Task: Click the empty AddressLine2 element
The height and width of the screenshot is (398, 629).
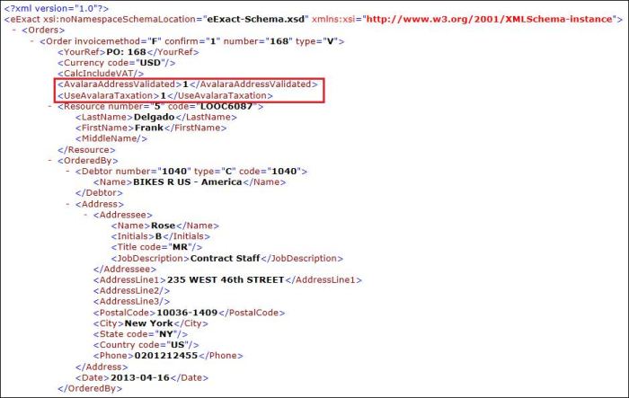Action: (x=131, y=290)
